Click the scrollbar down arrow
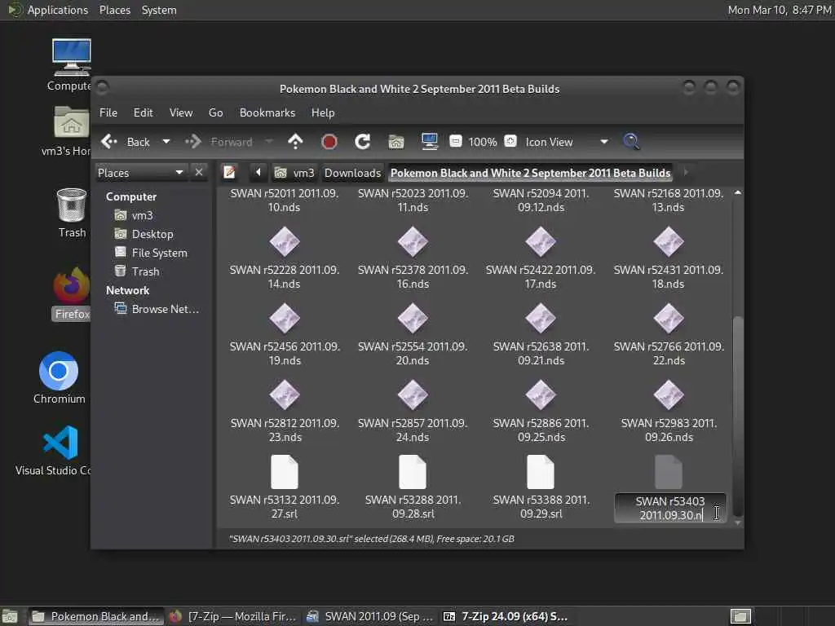The height and width of the screenshot is (626, 835). (x=737, y=523)
